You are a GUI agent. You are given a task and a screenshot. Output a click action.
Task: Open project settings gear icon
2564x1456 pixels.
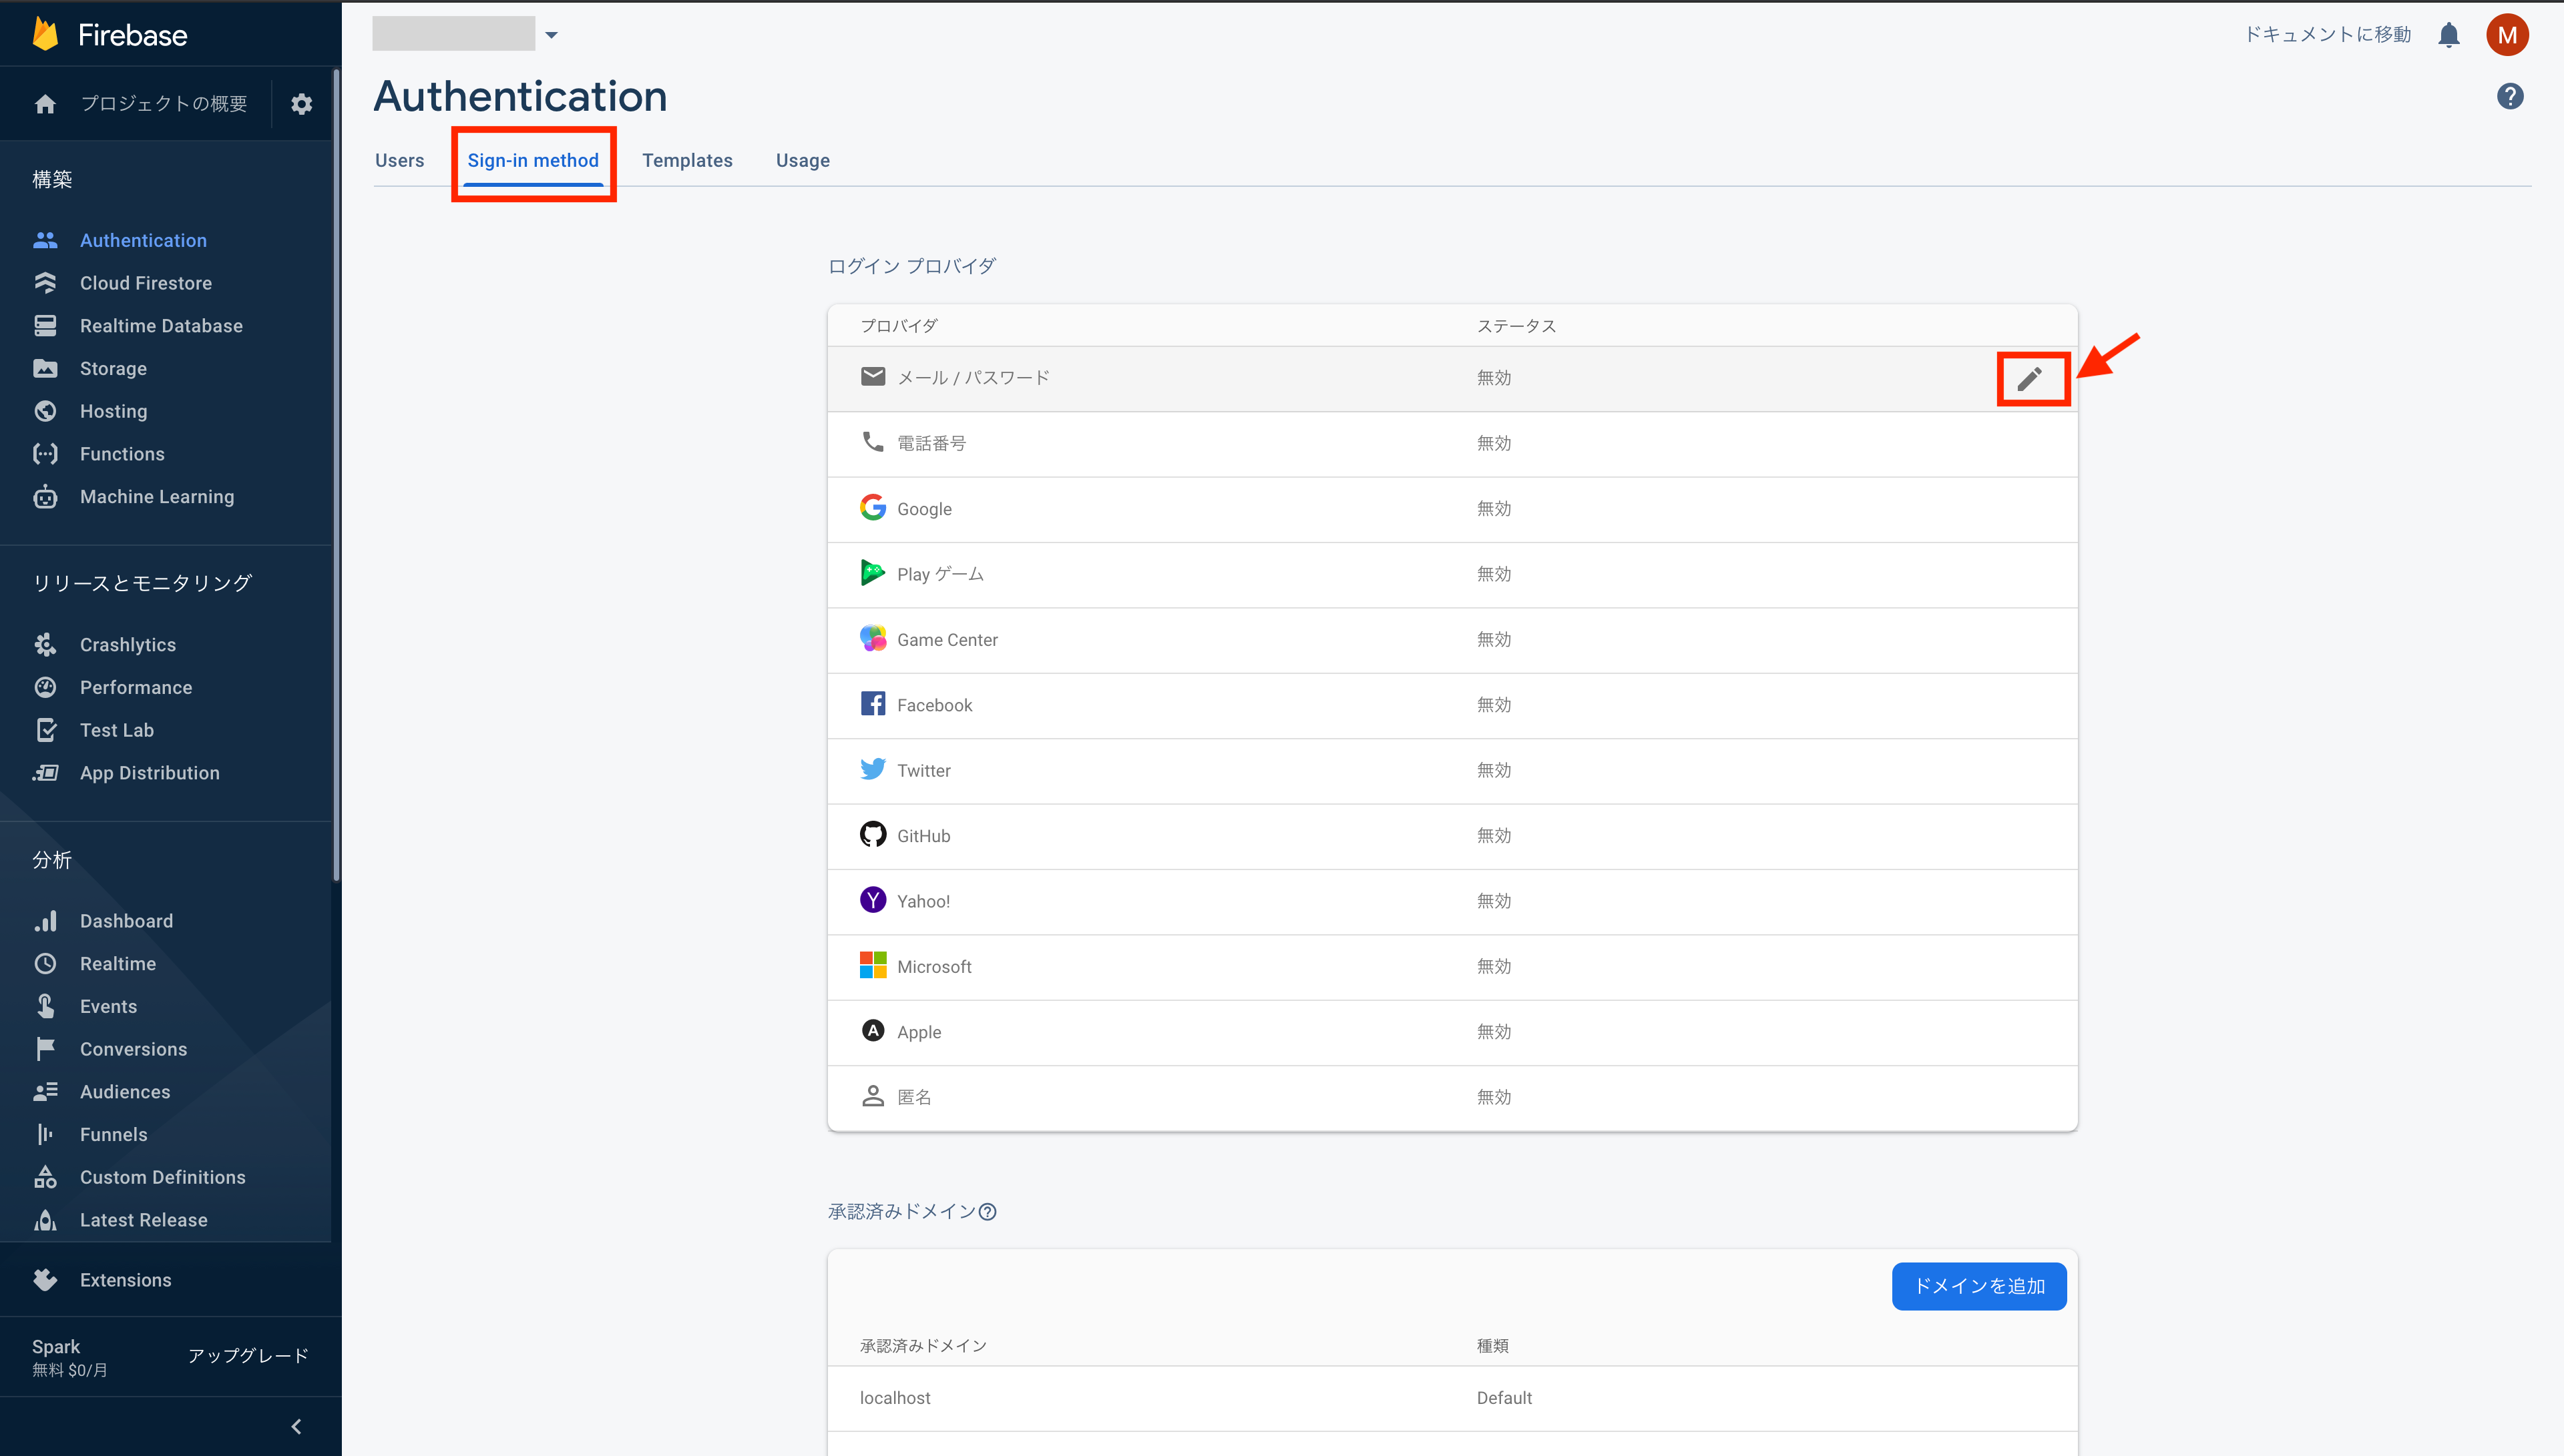point(301,104)
